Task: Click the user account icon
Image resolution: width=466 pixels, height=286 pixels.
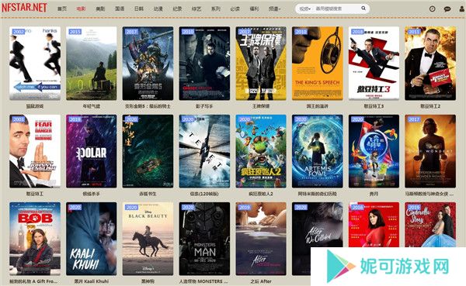Action: (x=462, y=9)
